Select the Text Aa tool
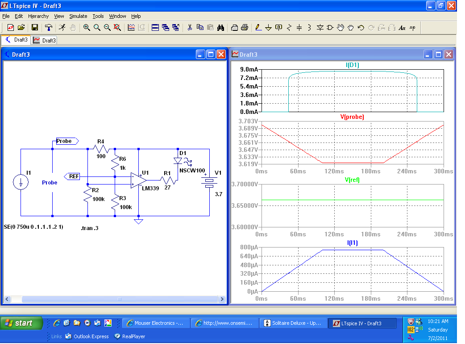This screenshot has height=344, width=465. pyautogui.click(x=402, y=28)
